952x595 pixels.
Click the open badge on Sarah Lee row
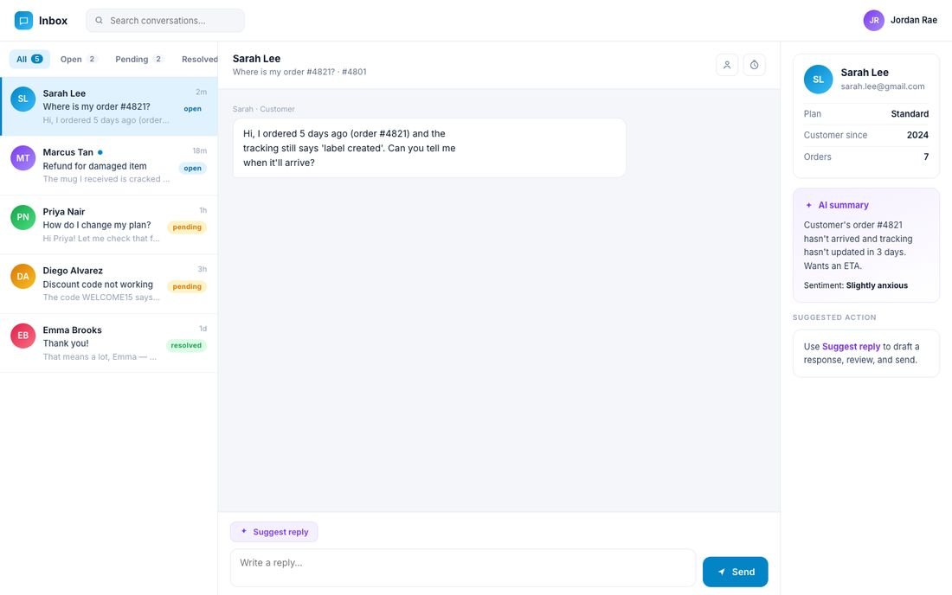tap(192, 109)
